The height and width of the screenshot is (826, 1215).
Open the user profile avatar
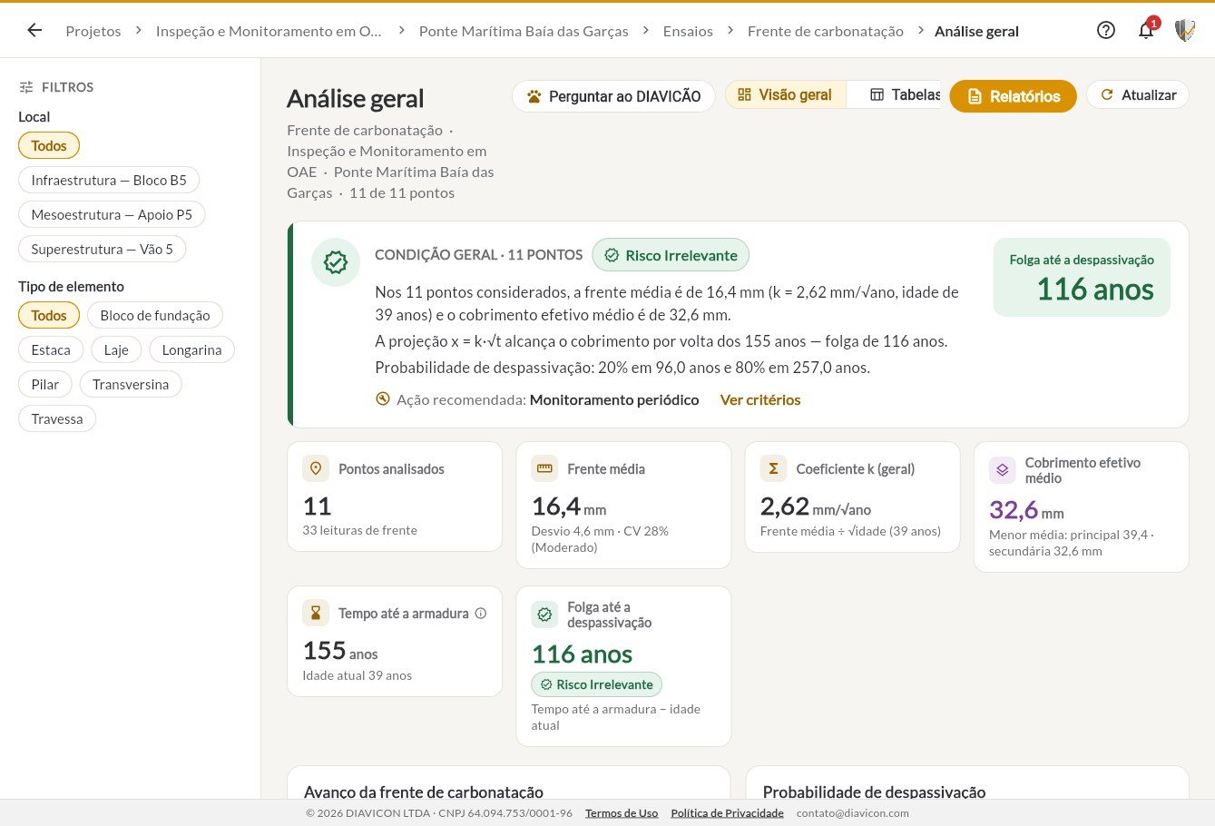[1184, 30]
